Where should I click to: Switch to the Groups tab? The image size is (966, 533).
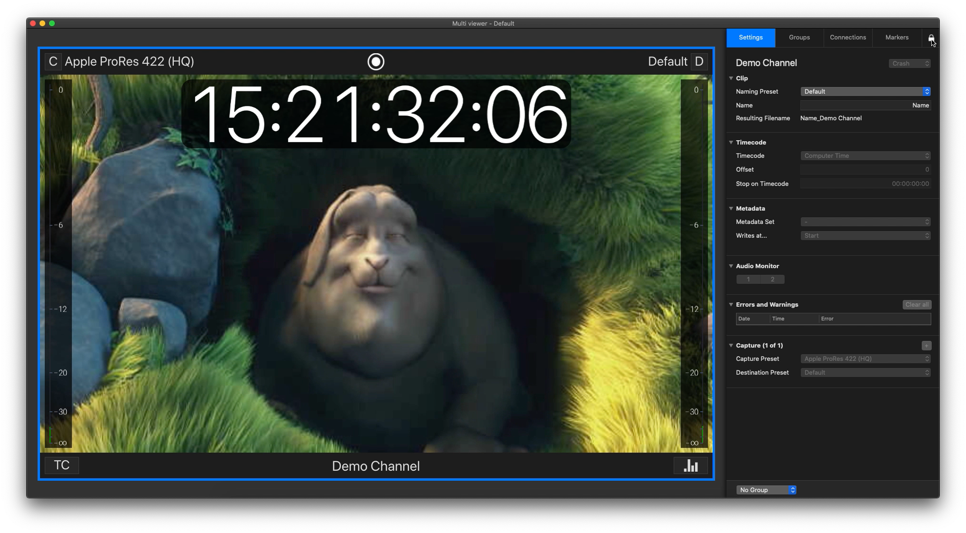click(799, 38)
